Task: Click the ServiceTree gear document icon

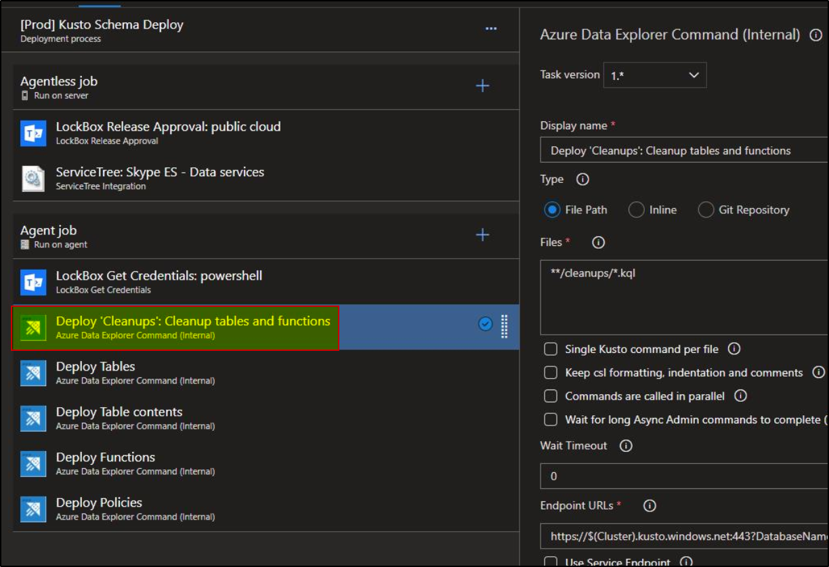Action: click(33, 178)
